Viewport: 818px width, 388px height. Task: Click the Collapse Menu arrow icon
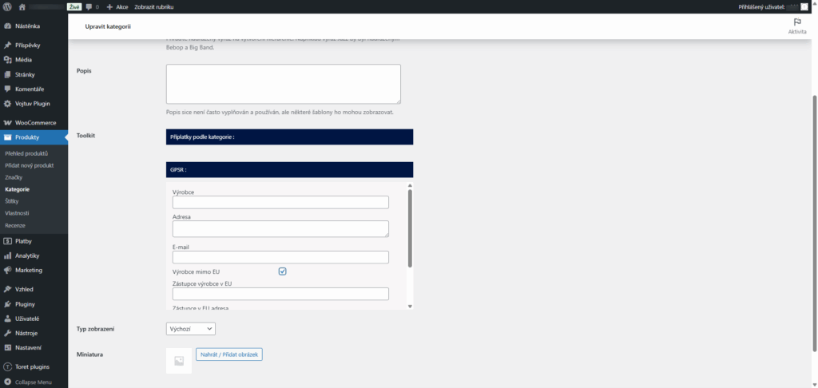pos(7,382)
